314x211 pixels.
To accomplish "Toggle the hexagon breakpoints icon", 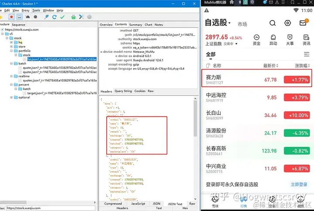I will 35,17.
